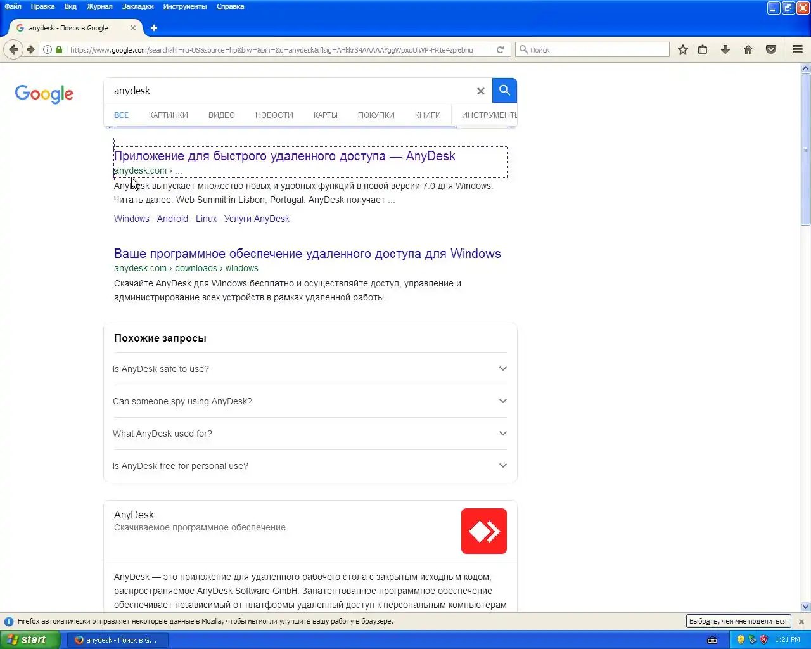This screenshot has height=649, width=811.
Task: Open "Ваше программное обеспечение" Windows result
Action: pyautogui.click(x=307, y=254)
